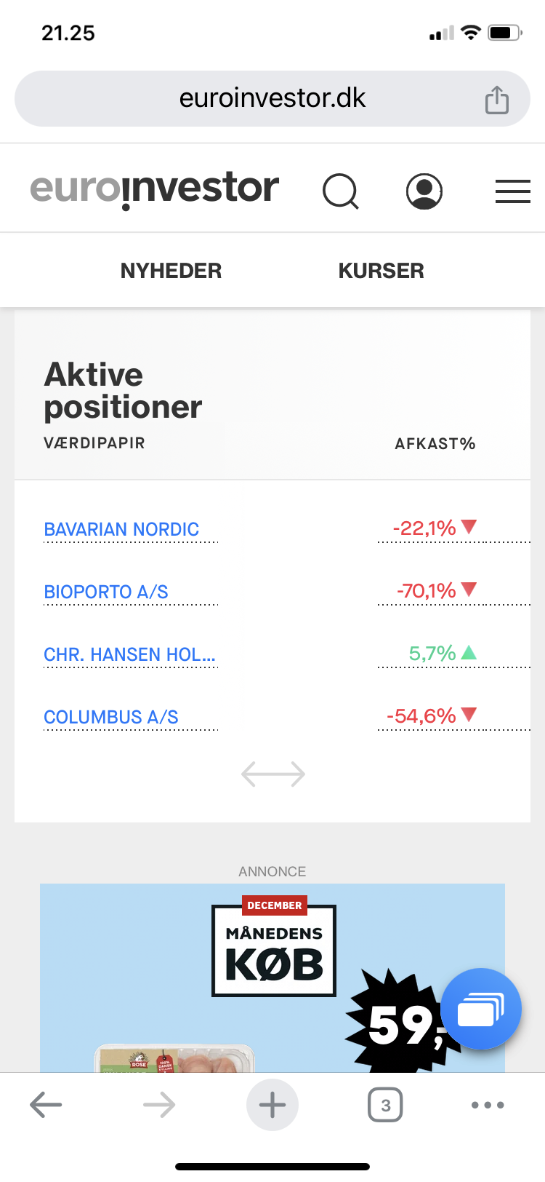
Task: Tap the horizontal swipe arrows under the table
Action: coord(273,774)
